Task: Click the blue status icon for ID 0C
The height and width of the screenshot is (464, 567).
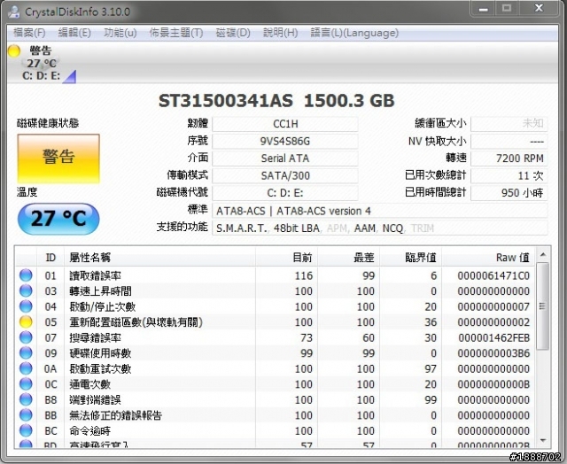Action: click(26, 384)
